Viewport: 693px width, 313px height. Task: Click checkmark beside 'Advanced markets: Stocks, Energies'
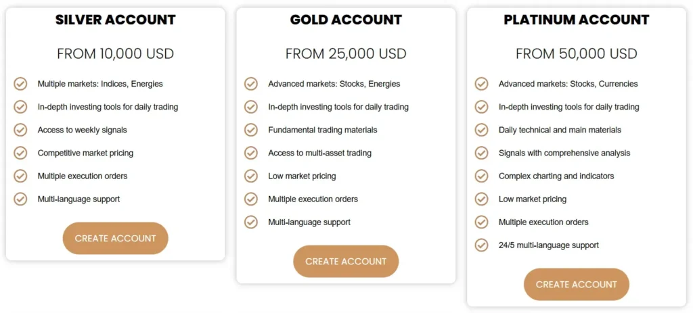(251, 84)
